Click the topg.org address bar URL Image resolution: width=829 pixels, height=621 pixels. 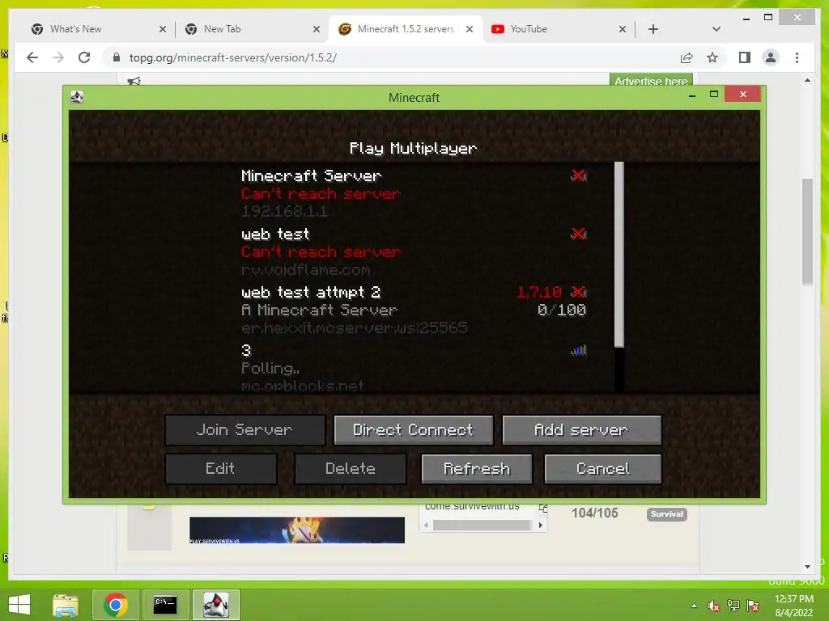tap(233, 57)
